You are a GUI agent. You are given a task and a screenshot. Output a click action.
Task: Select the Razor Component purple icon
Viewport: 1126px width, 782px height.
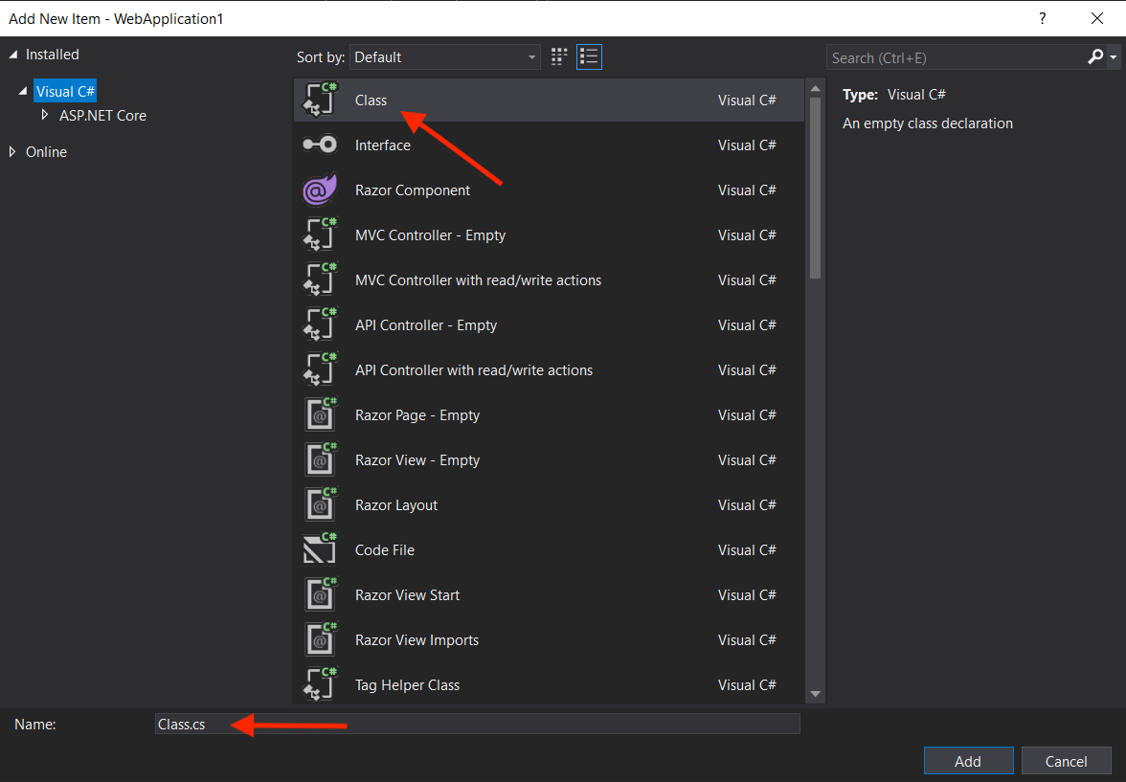[319, 189]
